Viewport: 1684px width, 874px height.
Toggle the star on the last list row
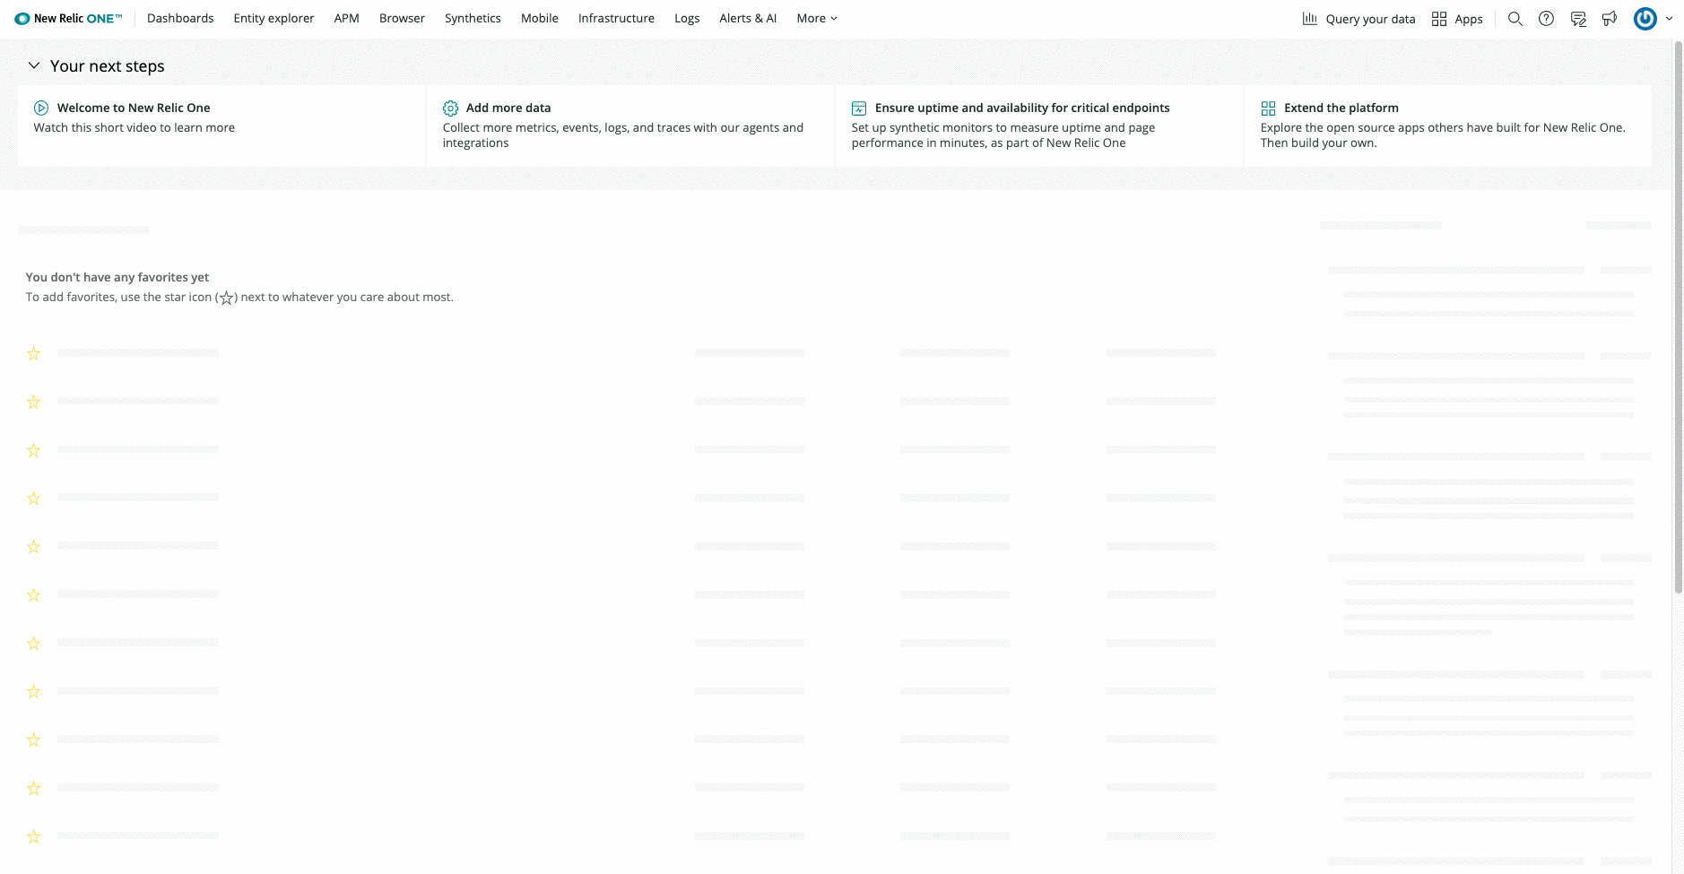[33, 836]
